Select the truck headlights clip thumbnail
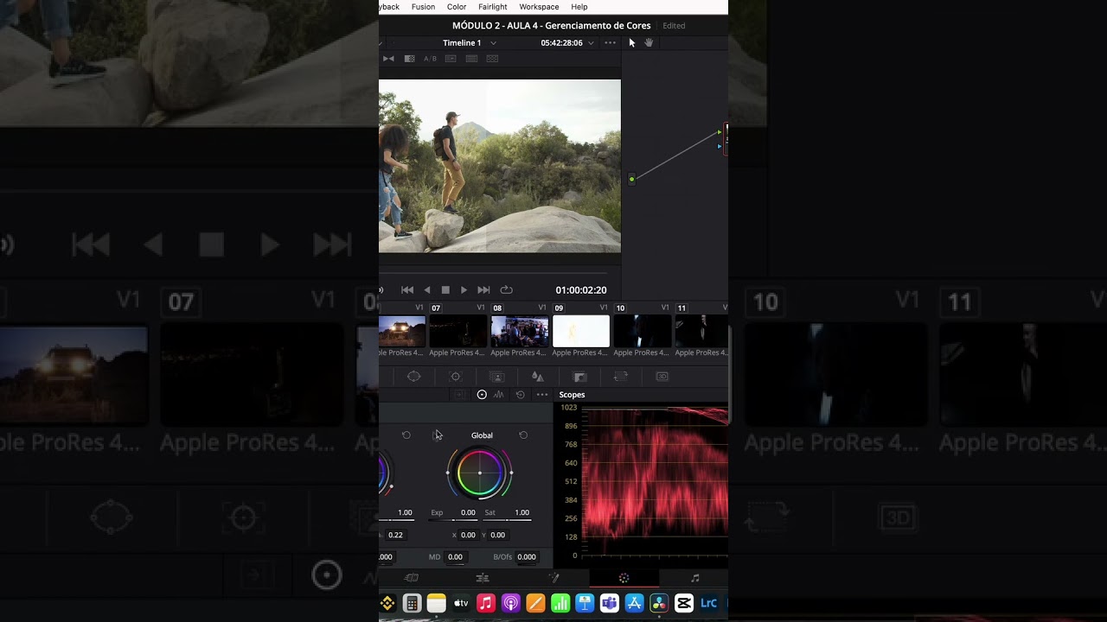The width and height of the screenshot is (1107, 622). click(x=402, y=332)
